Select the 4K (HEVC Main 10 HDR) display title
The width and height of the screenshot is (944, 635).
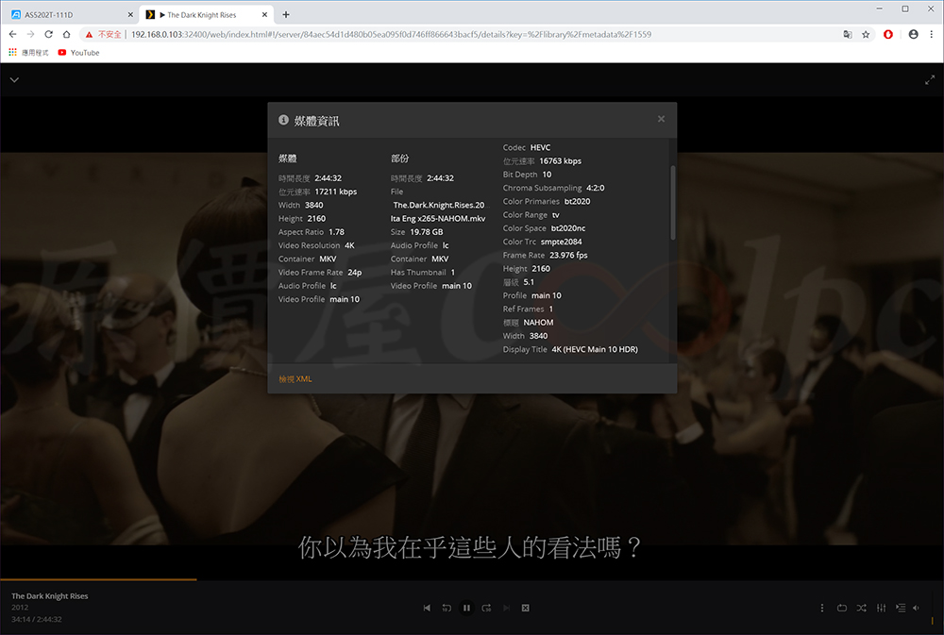point(595,350)
